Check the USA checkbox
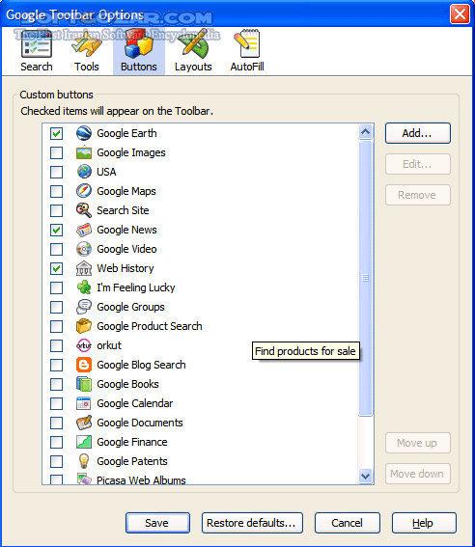The image size is (475, 547). click(57, 172)
